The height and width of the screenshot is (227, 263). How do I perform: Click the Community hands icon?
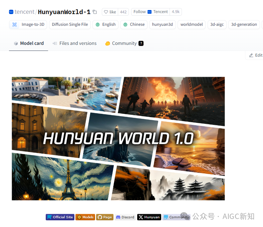107,44
